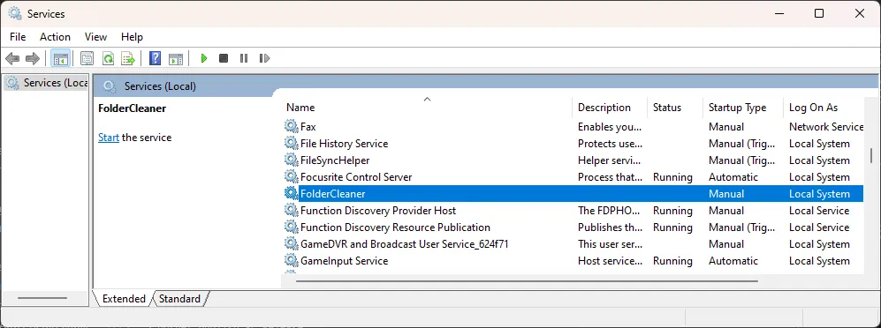The image size is (881, 328).
Task: Click gear icon of GameInput Service
Action: pos(291,261)
